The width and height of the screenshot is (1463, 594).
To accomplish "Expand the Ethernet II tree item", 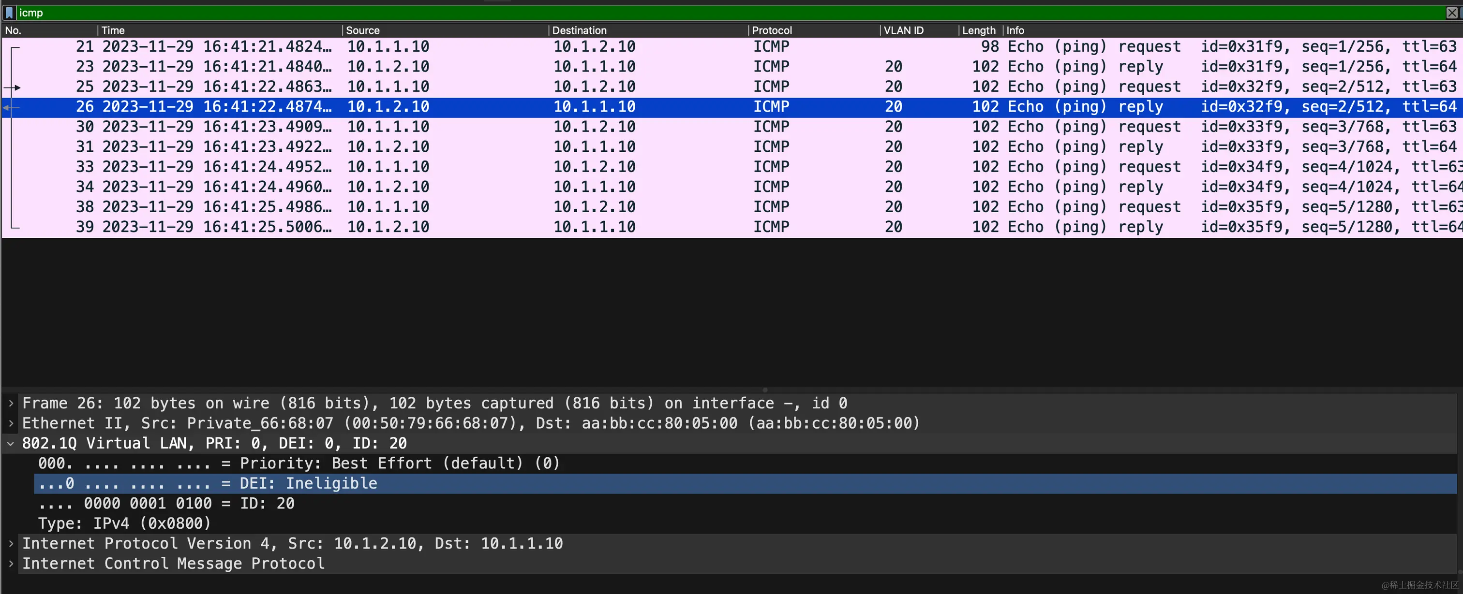I will click(x=11, y=423).
